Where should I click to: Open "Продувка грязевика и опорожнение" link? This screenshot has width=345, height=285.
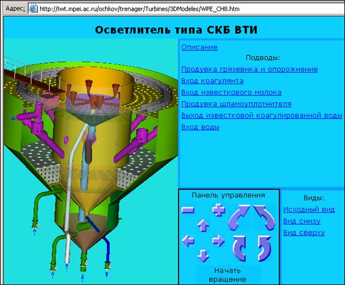point(250,69)
